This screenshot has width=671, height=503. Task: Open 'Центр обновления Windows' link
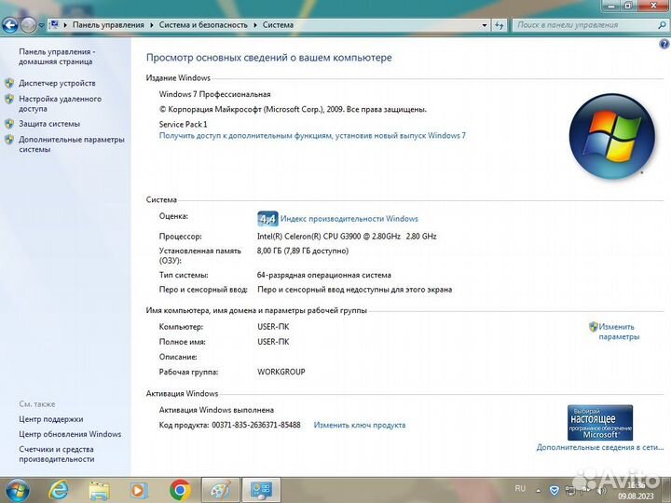(x=70, y=434)
